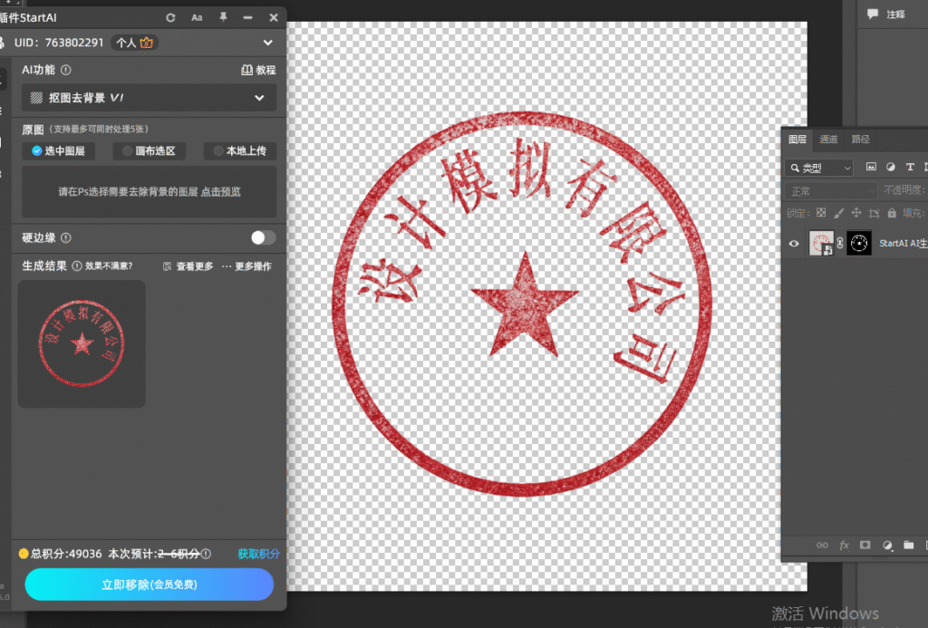Switch to the 路径 paths tab
This screenshot has height=628, width=928.
tap(861, 139)
